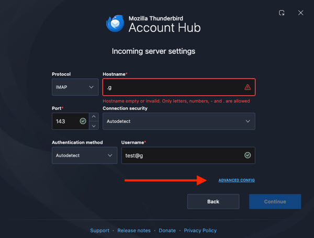Open the Connection security dropdown

pos(179,121)
